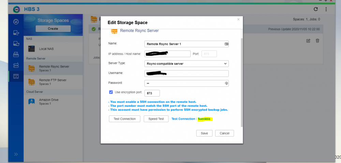Click the Remote FTP Server folder icon

point(31,82)
